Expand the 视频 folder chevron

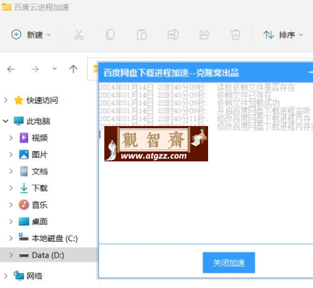[11, 138]
